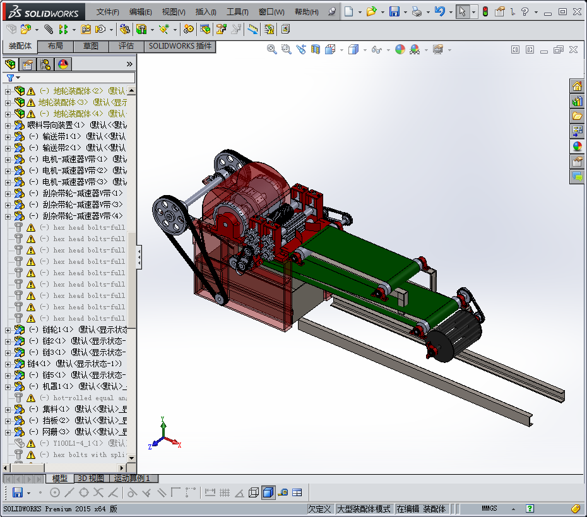Click the filter funnel dropdown in tree
This screenshot has width=587, height=517.
(13, 78)
